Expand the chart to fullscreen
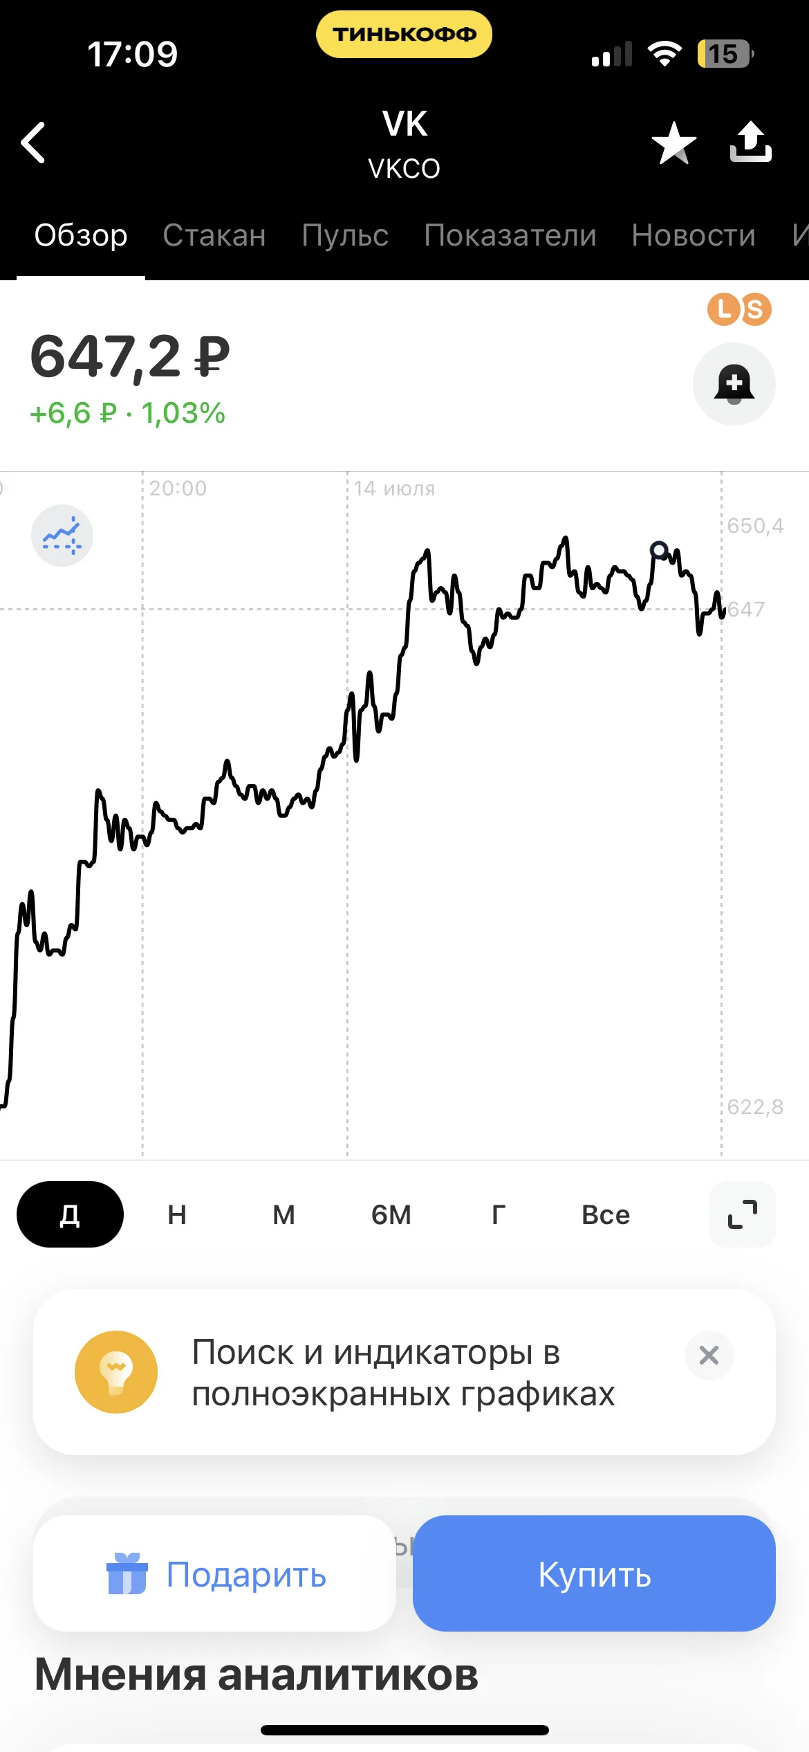This screenshot has height=1752, width=809. 743,1214
